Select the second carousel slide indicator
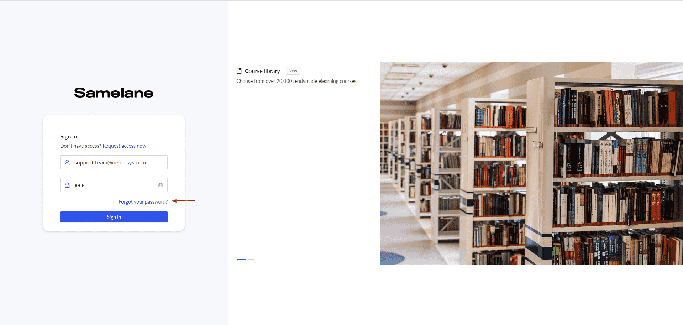683x325 pixels. 251,260
